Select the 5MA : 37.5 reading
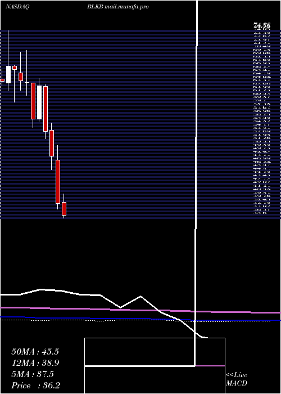The width and height of the screenshot is (281, 394). click(x=33, y=374)
